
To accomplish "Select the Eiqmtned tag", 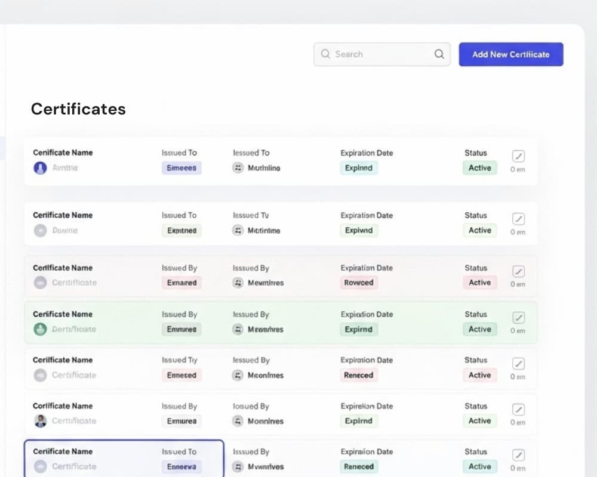I will 181,231.
